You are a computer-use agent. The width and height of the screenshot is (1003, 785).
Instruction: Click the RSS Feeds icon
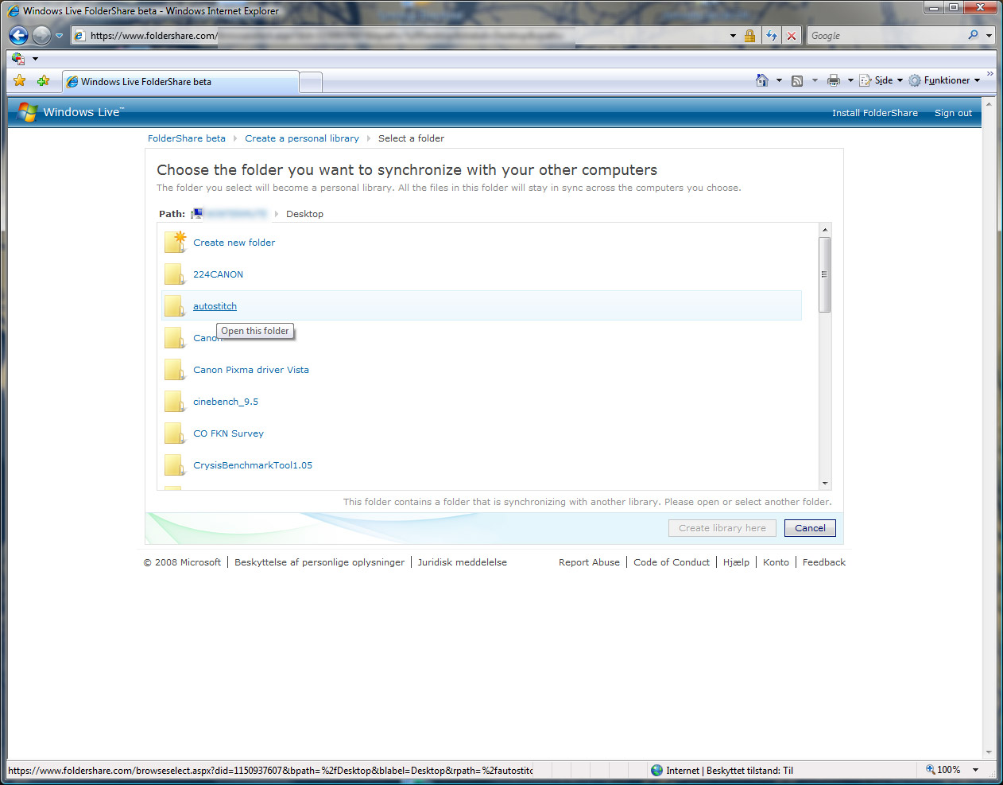tap(797, 80)
